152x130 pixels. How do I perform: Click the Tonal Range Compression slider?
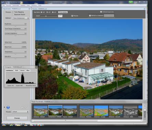15,30
